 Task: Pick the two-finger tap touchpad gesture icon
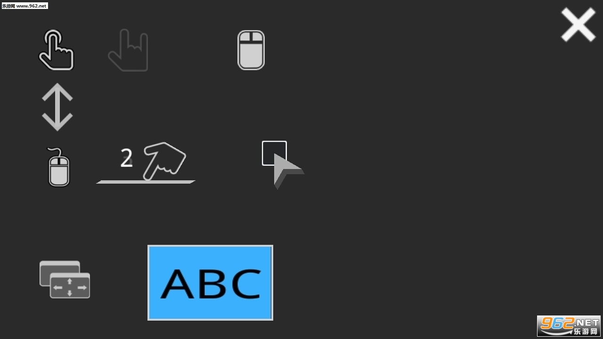(x=146, y=162)
